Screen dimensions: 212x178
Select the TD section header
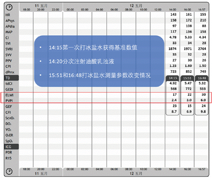[11, 78]
